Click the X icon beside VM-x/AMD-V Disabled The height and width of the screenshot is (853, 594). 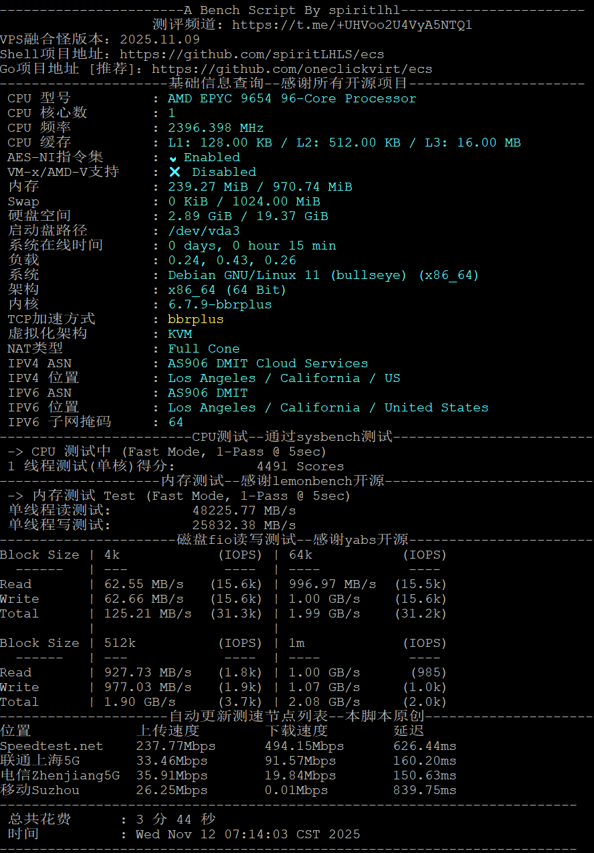click(175, 172)
